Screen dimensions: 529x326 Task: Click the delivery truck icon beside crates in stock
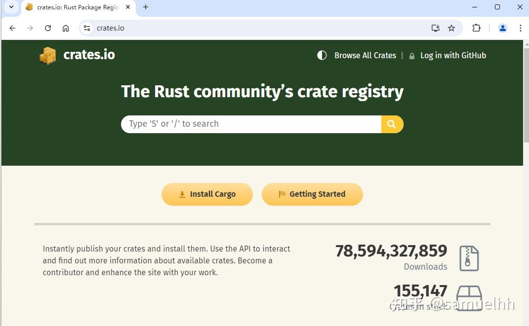pyautogui.click(x=468, y=297)
